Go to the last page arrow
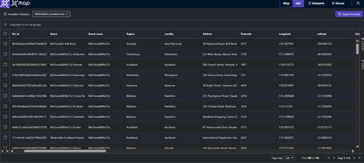The width and height of the screenshot is (364, 163). [x=359, y=158]
